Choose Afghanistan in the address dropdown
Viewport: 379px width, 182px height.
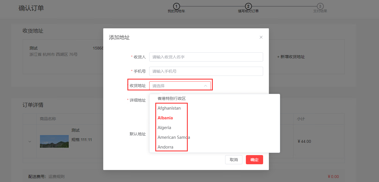tap(169, 108)
